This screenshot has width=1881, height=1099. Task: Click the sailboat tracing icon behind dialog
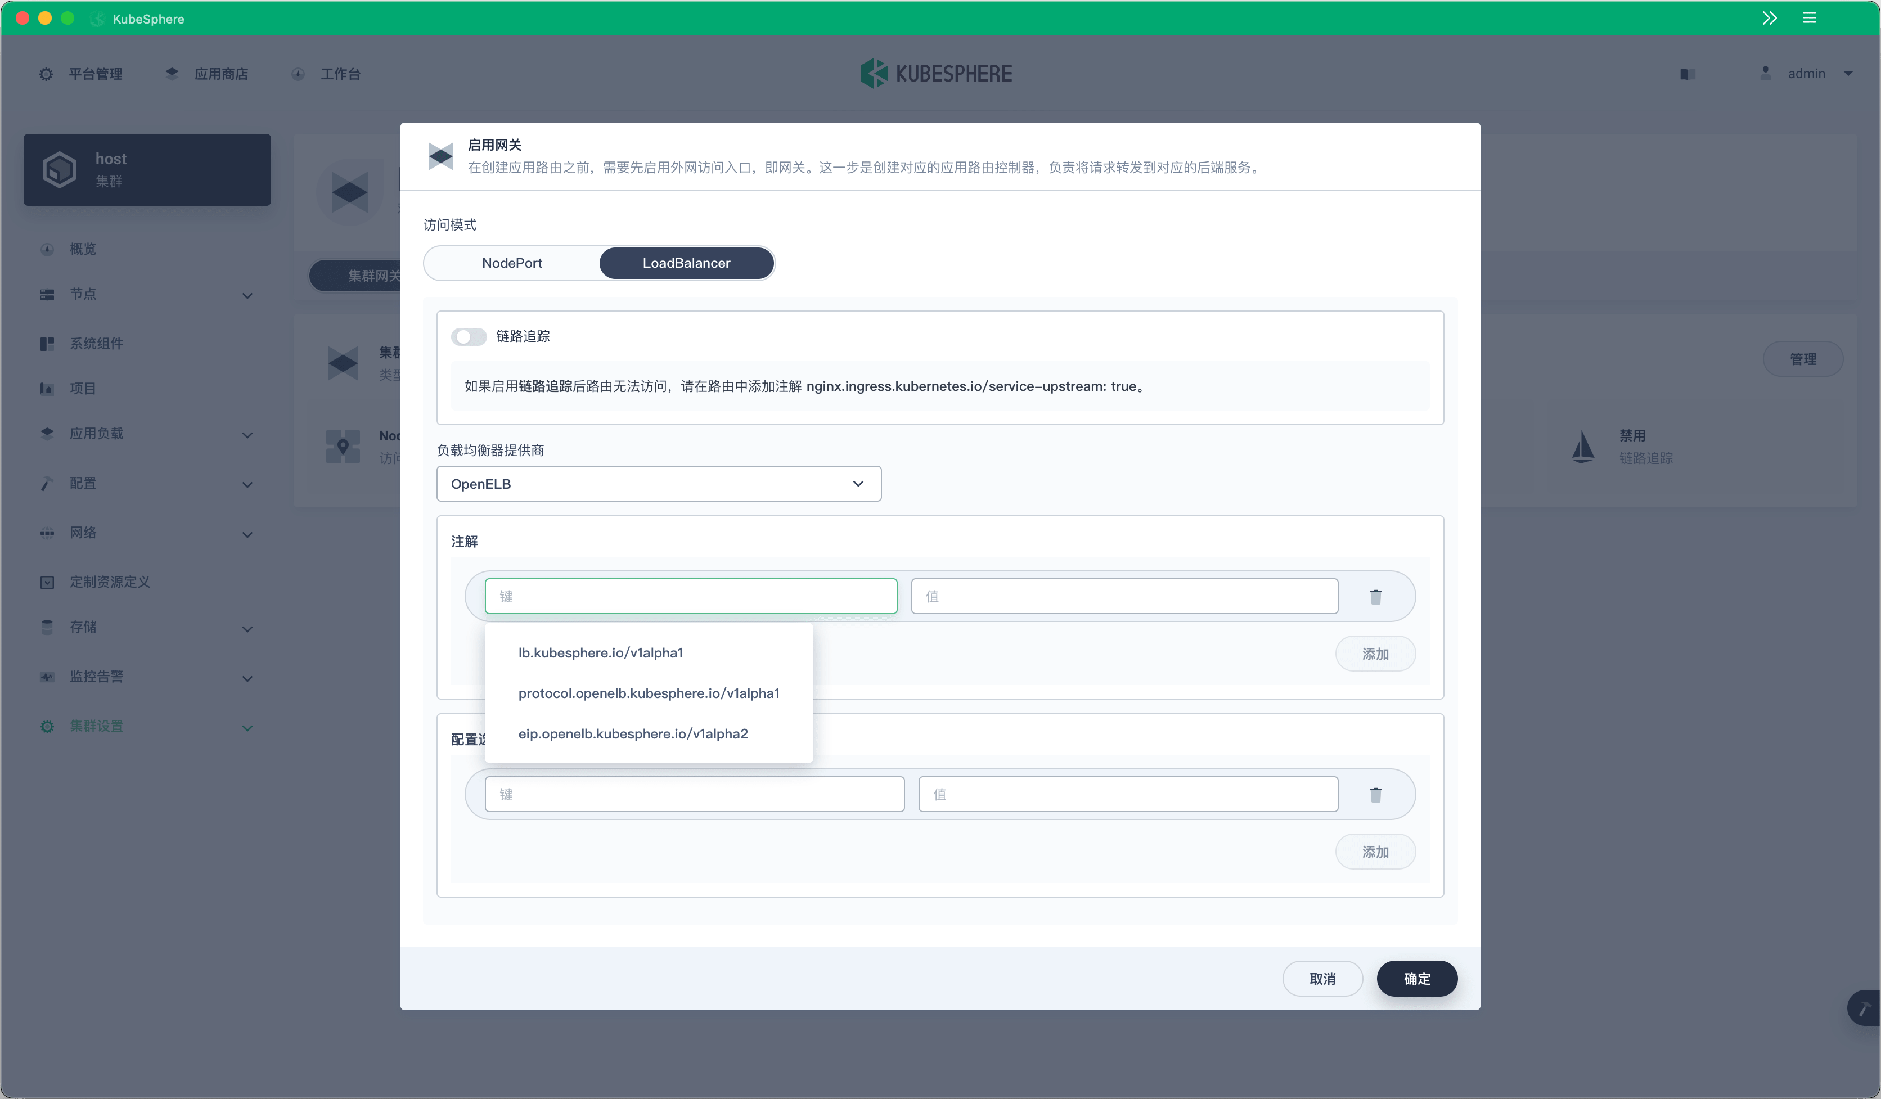point(1583,447)
